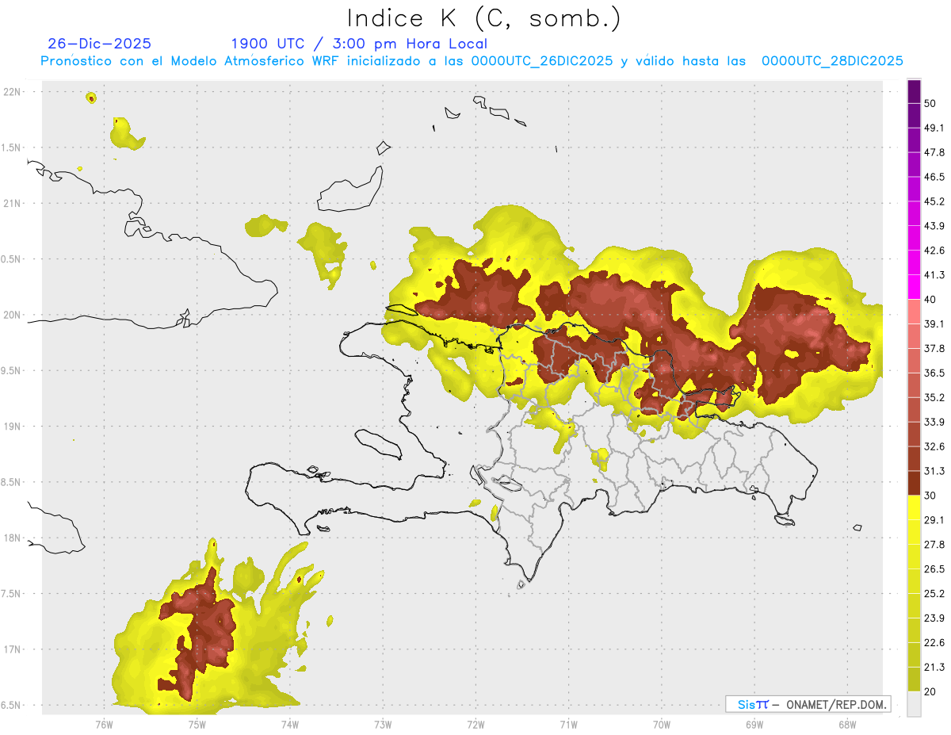
Task: Click the 20 value on the color scale
Action: coord(930,691)
